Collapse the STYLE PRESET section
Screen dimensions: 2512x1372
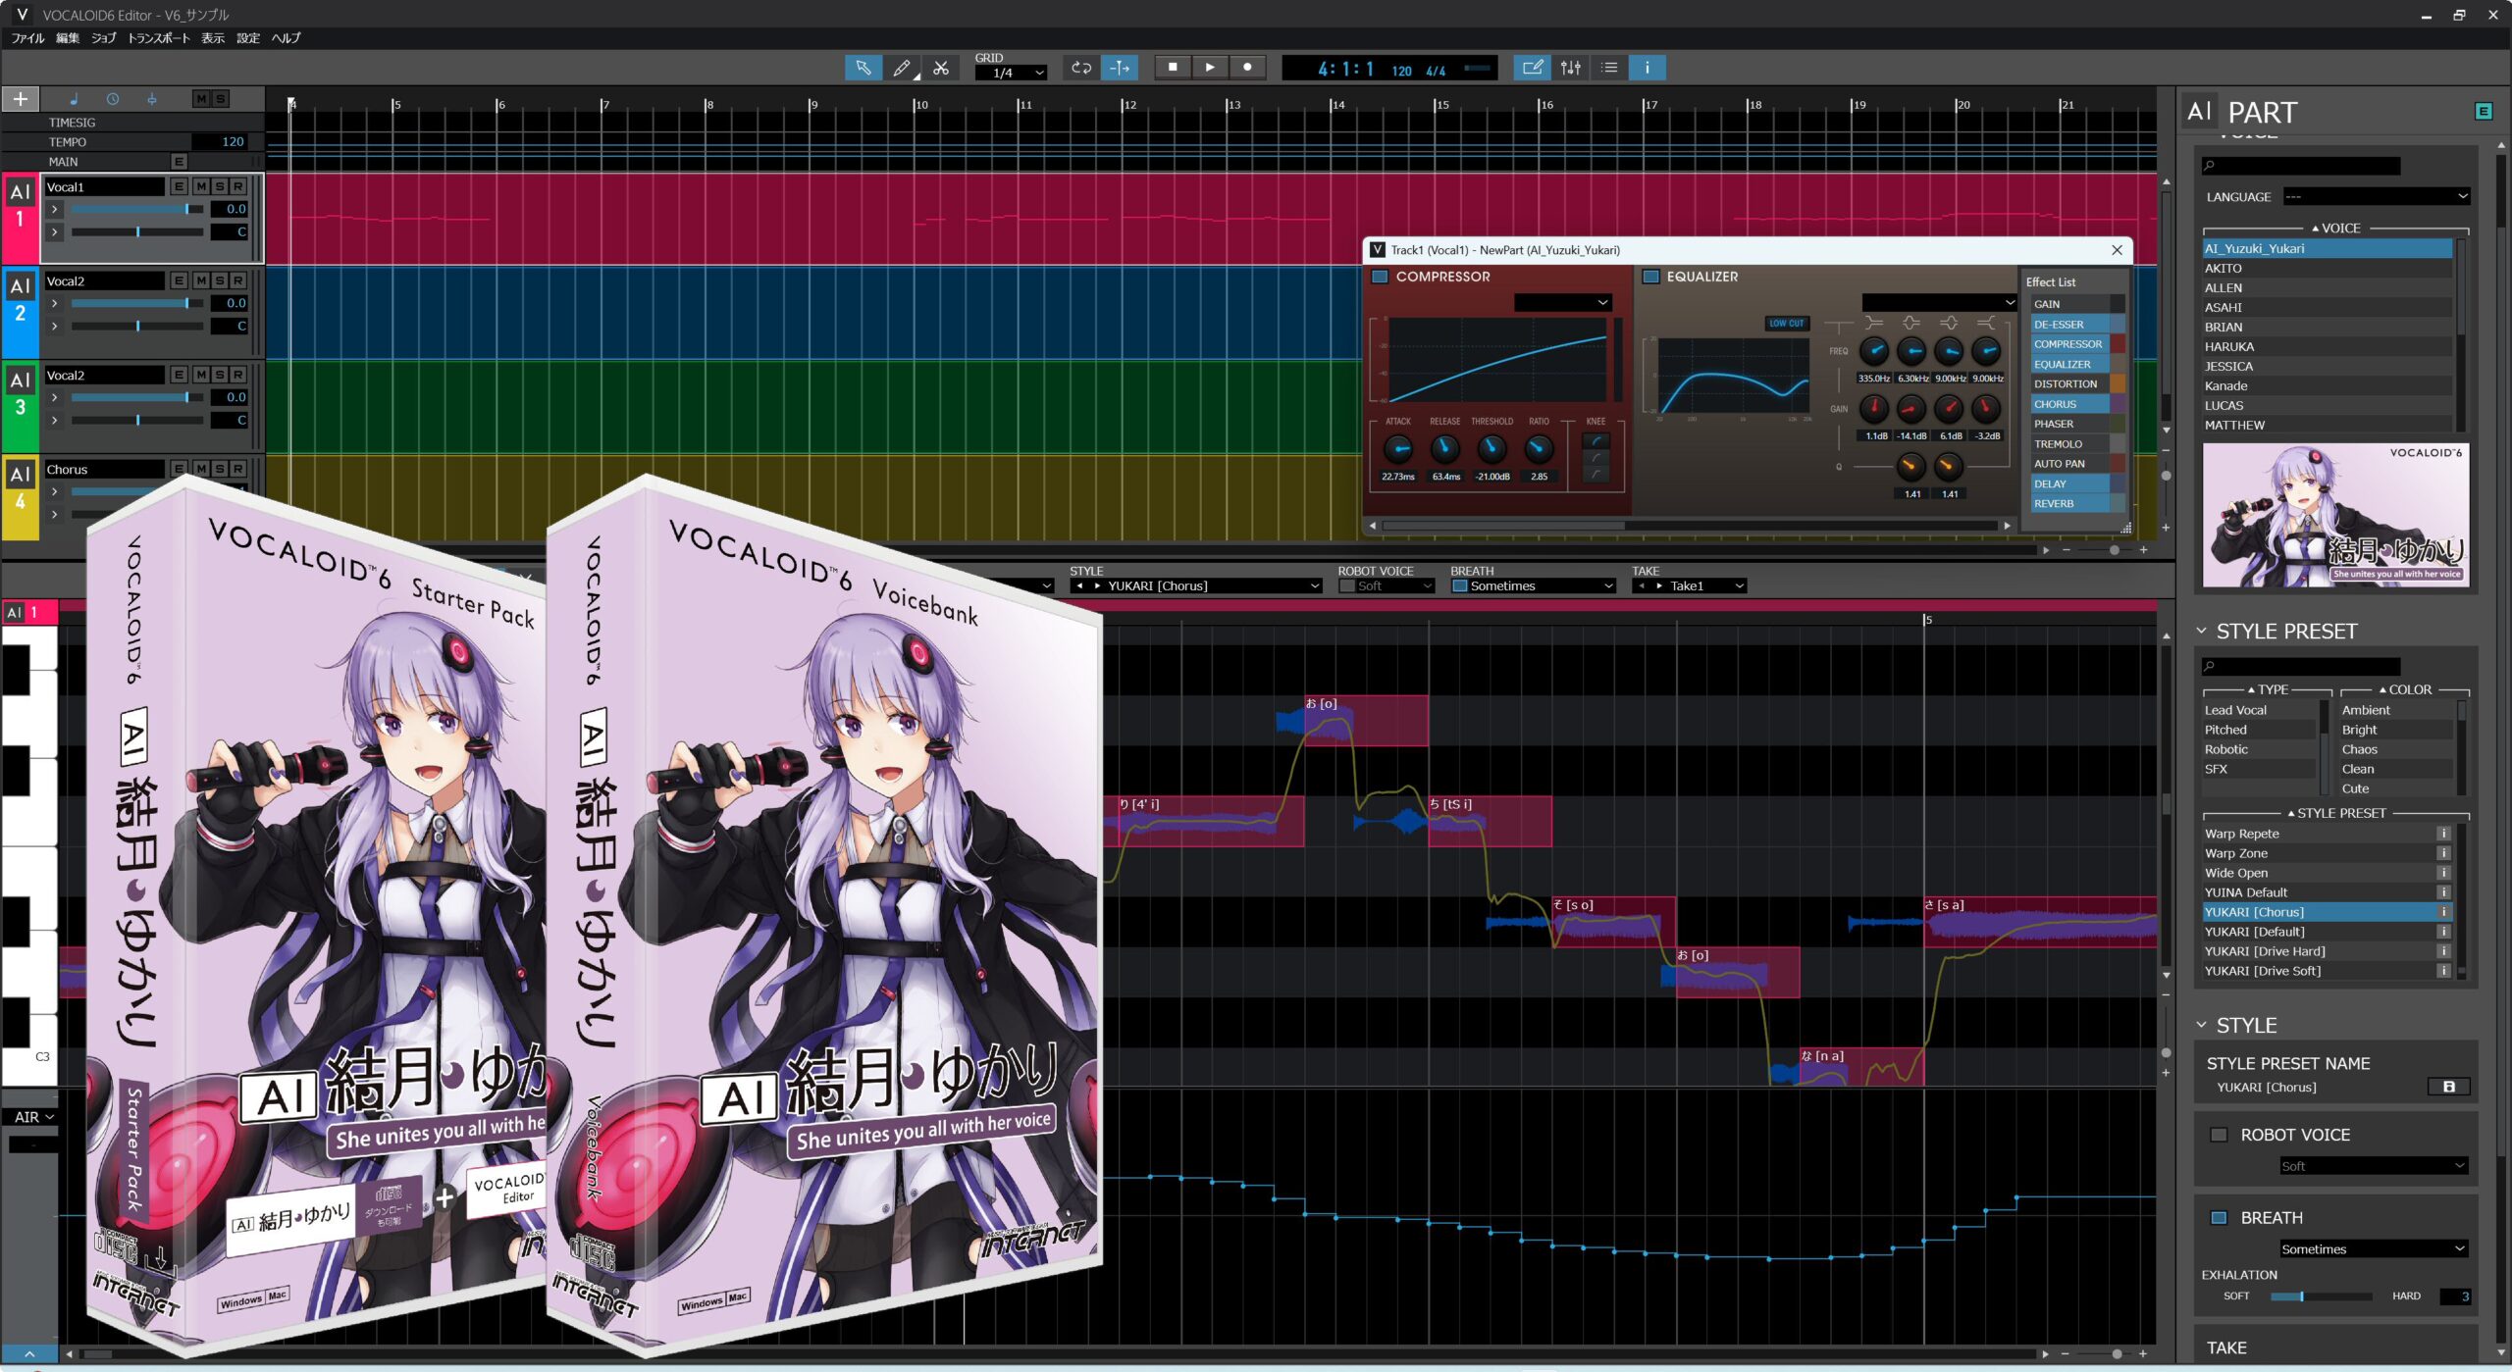[2201, 631]
